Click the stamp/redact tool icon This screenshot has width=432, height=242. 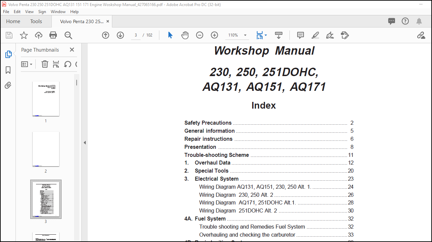pyautogui.click(x=345, y=35)
